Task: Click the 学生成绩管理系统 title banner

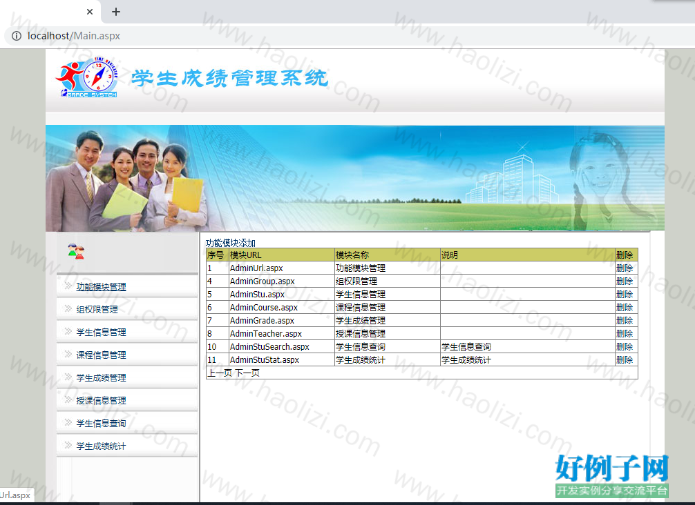Action: tap(229, 79)
